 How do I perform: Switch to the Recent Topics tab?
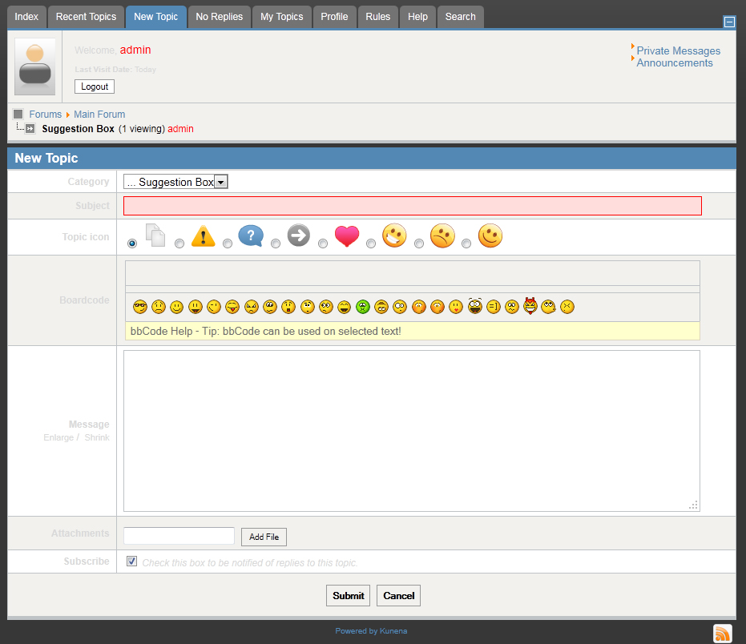(x=86, y=17)
